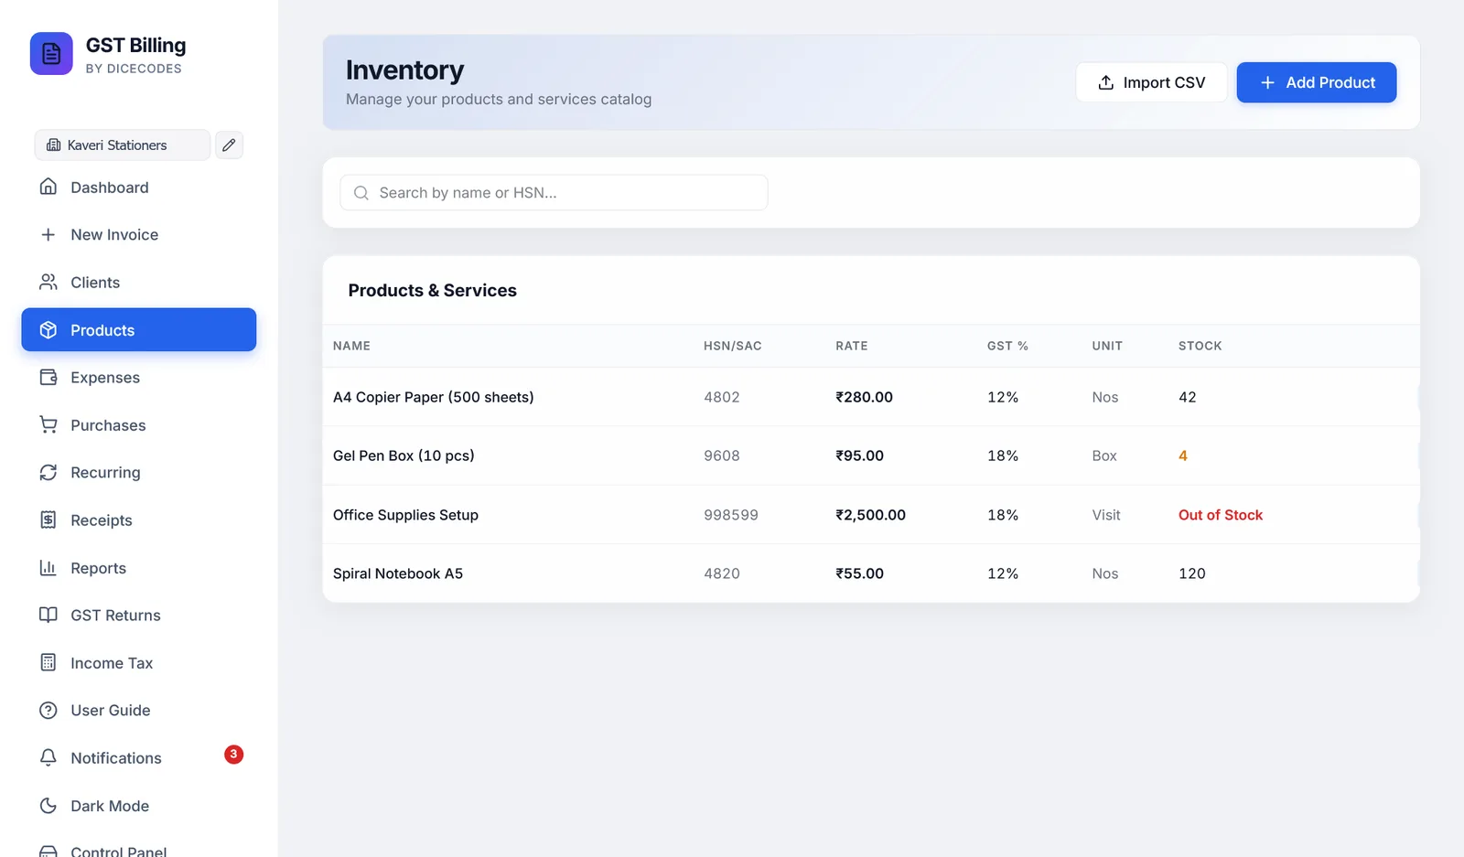The height and width of the screenshot is (857, 1464).
Task: Click the Reports bar chart icon
Action: tap(48, 567)
